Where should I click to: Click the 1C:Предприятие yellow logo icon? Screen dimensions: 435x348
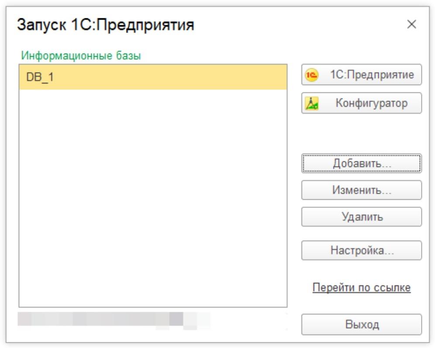click(x=312, y=75)
